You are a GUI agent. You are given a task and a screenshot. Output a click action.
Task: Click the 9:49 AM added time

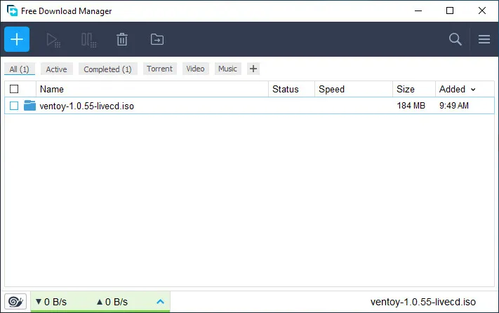454,106
